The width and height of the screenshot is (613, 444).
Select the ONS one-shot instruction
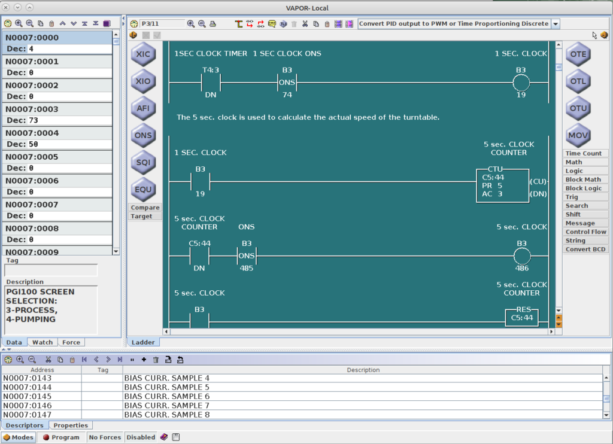(x=142, y=135)
